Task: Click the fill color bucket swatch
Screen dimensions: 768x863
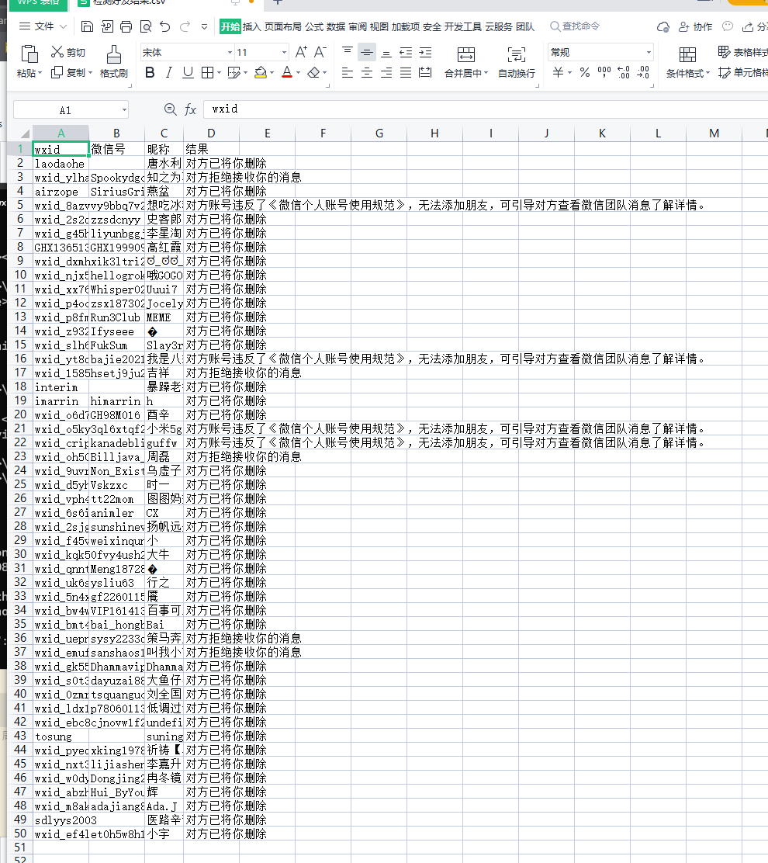Action: click(x=261, y=73)
